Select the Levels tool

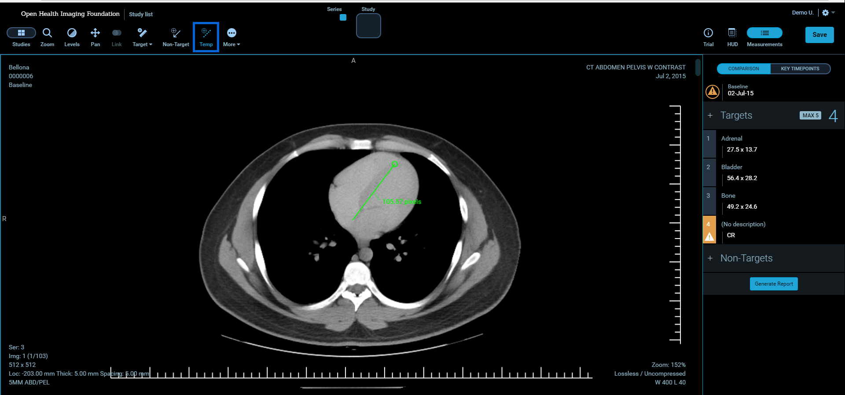click(x=72, y=37)
